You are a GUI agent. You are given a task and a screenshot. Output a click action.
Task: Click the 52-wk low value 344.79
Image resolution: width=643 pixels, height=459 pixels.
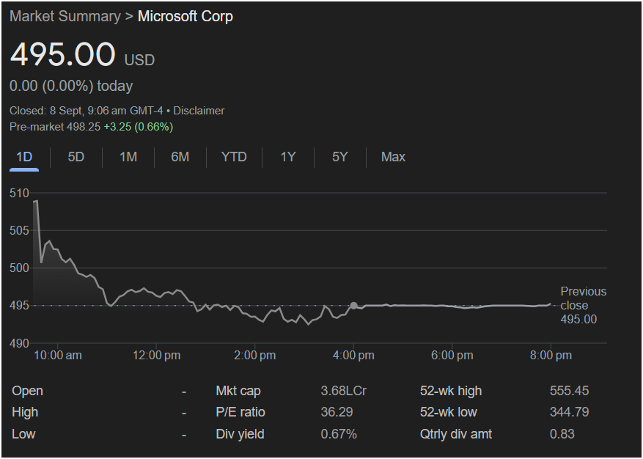pyautogui.click(x=569, y=412)
